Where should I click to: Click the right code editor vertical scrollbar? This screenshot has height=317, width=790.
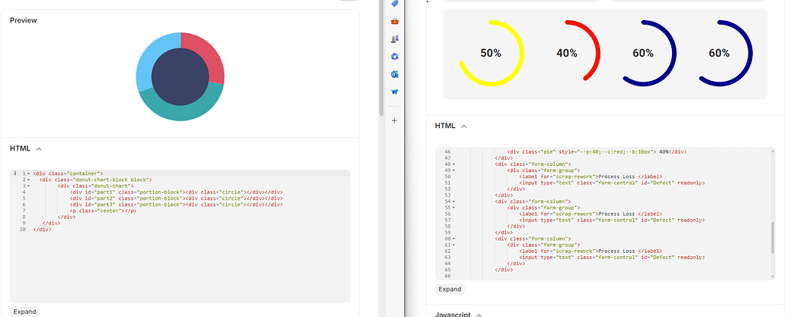pyautogui.click(x=772, y=237)
